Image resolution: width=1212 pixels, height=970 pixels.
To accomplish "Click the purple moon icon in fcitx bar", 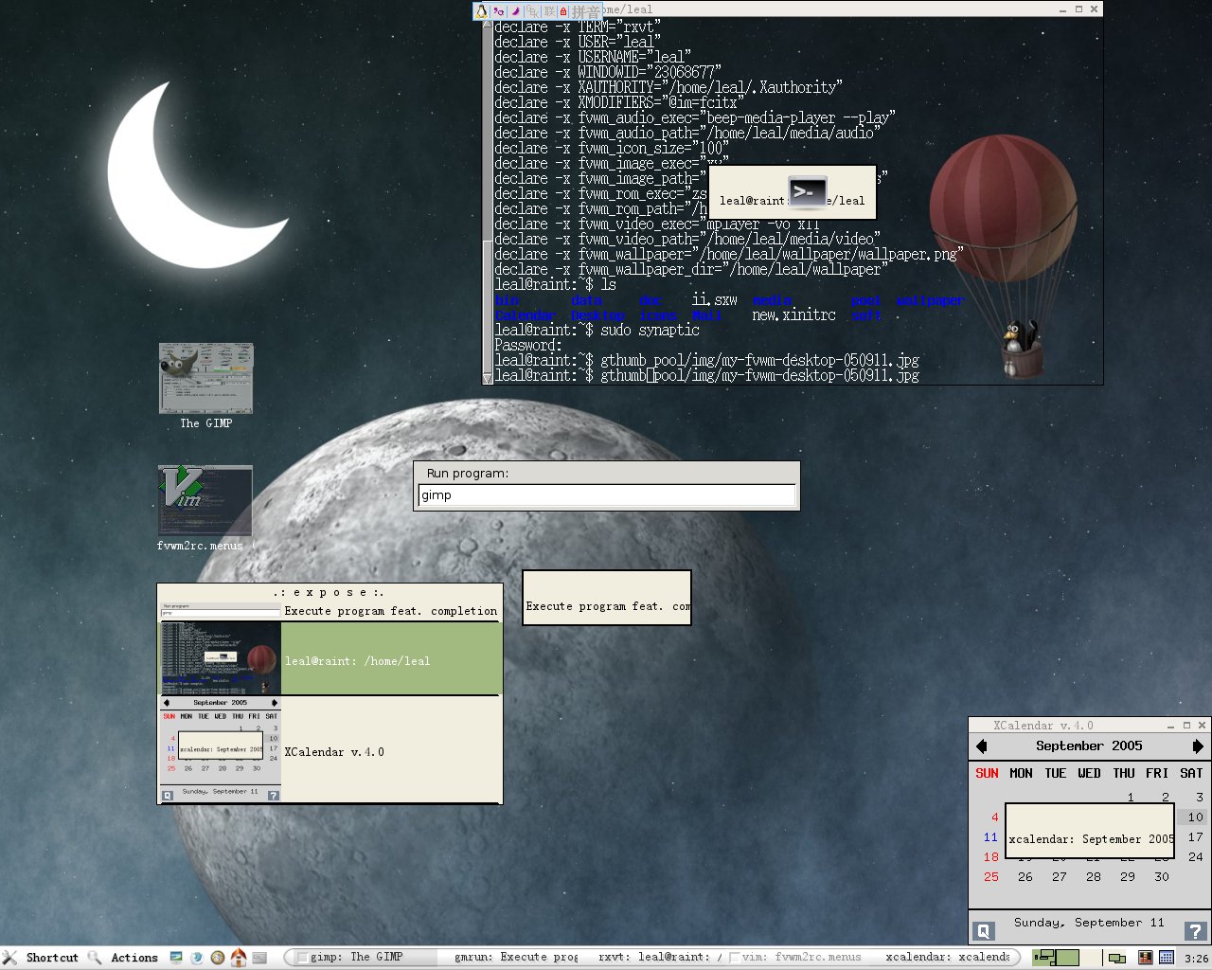I will [515, 11].
